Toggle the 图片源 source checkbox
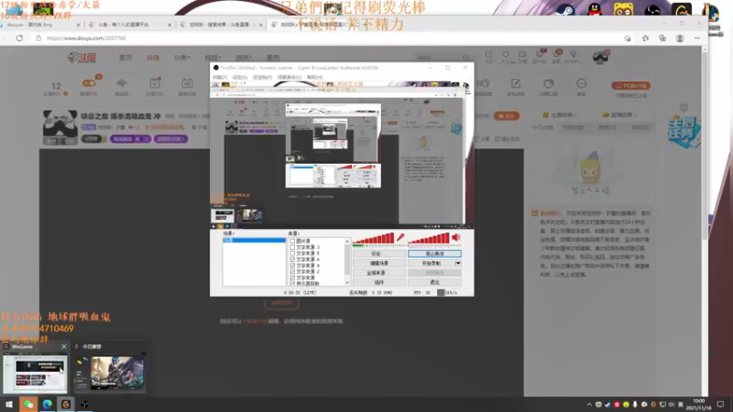The width and height of the screenshot is (733, 412). (292, 241)
